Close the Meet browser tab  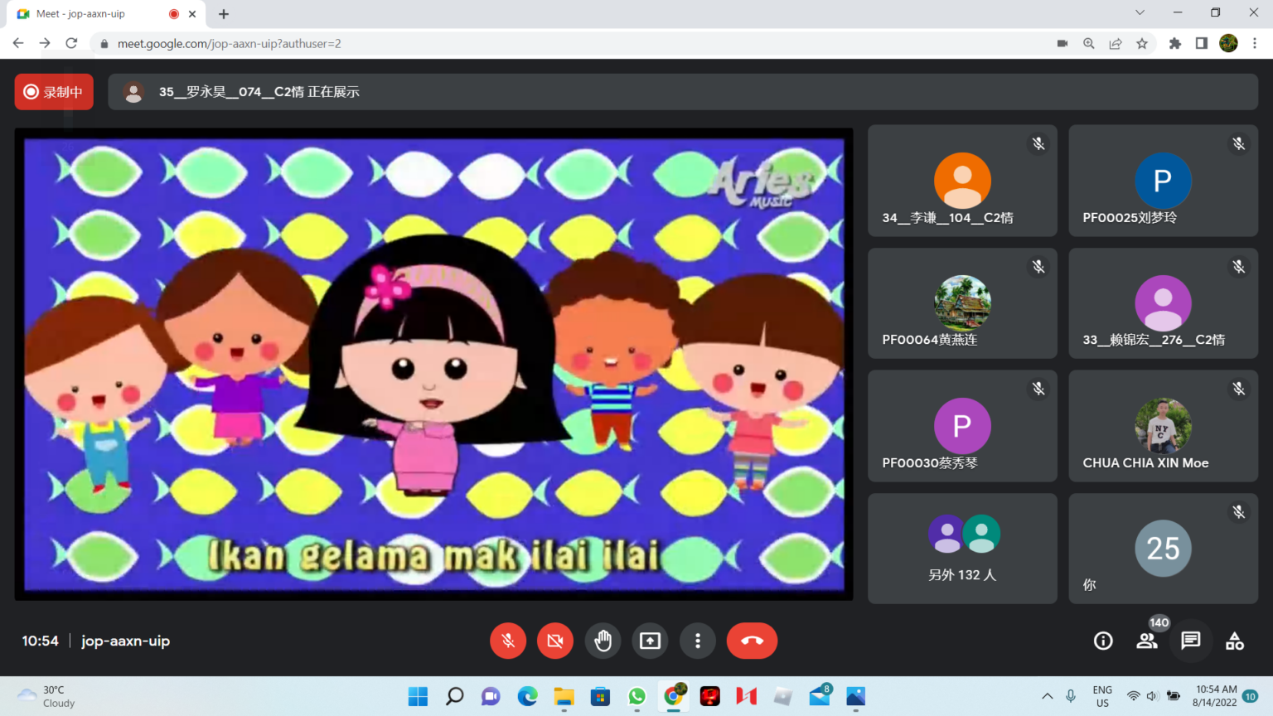(192, 14)
